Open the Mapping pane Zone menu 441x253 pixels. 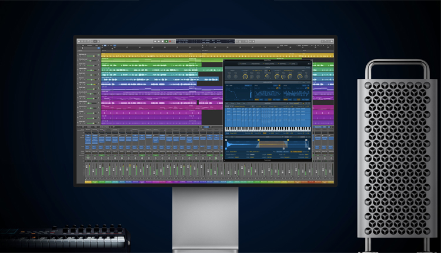(x=239, y=104)
